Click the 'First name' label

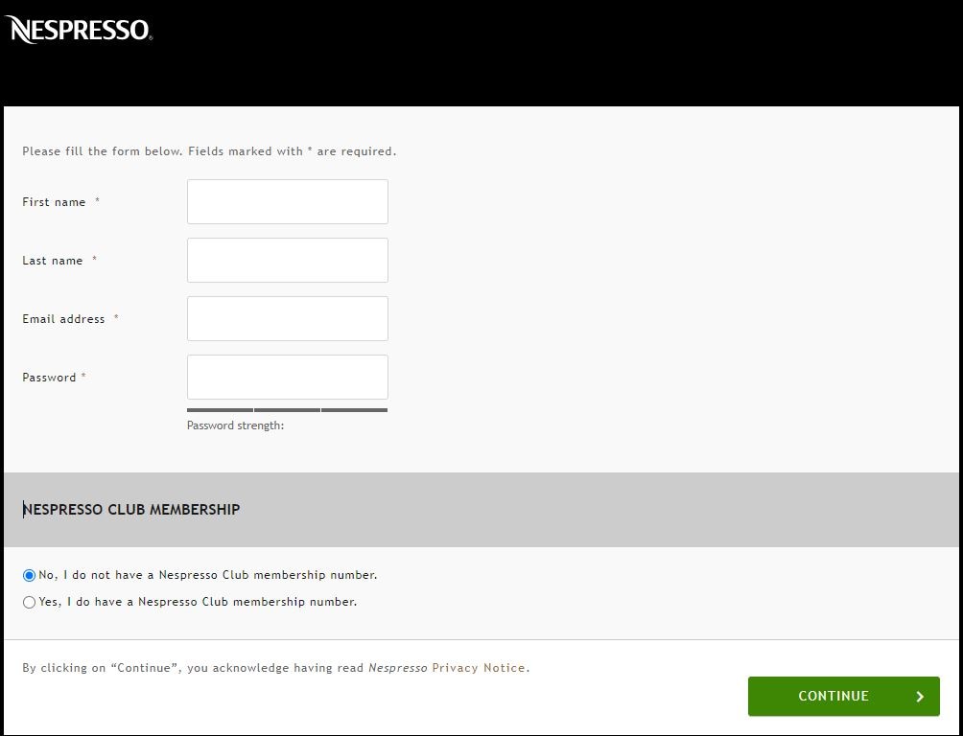54,202
